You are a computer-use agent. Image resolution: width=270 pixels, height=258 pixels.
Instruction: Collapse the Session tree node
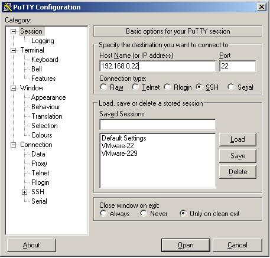(x=13, y=31)
